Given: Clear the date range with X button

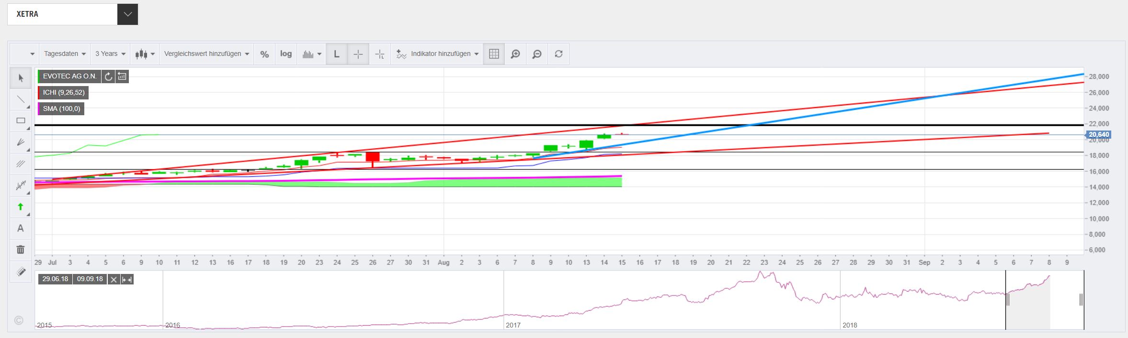Looking at the screenshot, I should pos(114,280).
